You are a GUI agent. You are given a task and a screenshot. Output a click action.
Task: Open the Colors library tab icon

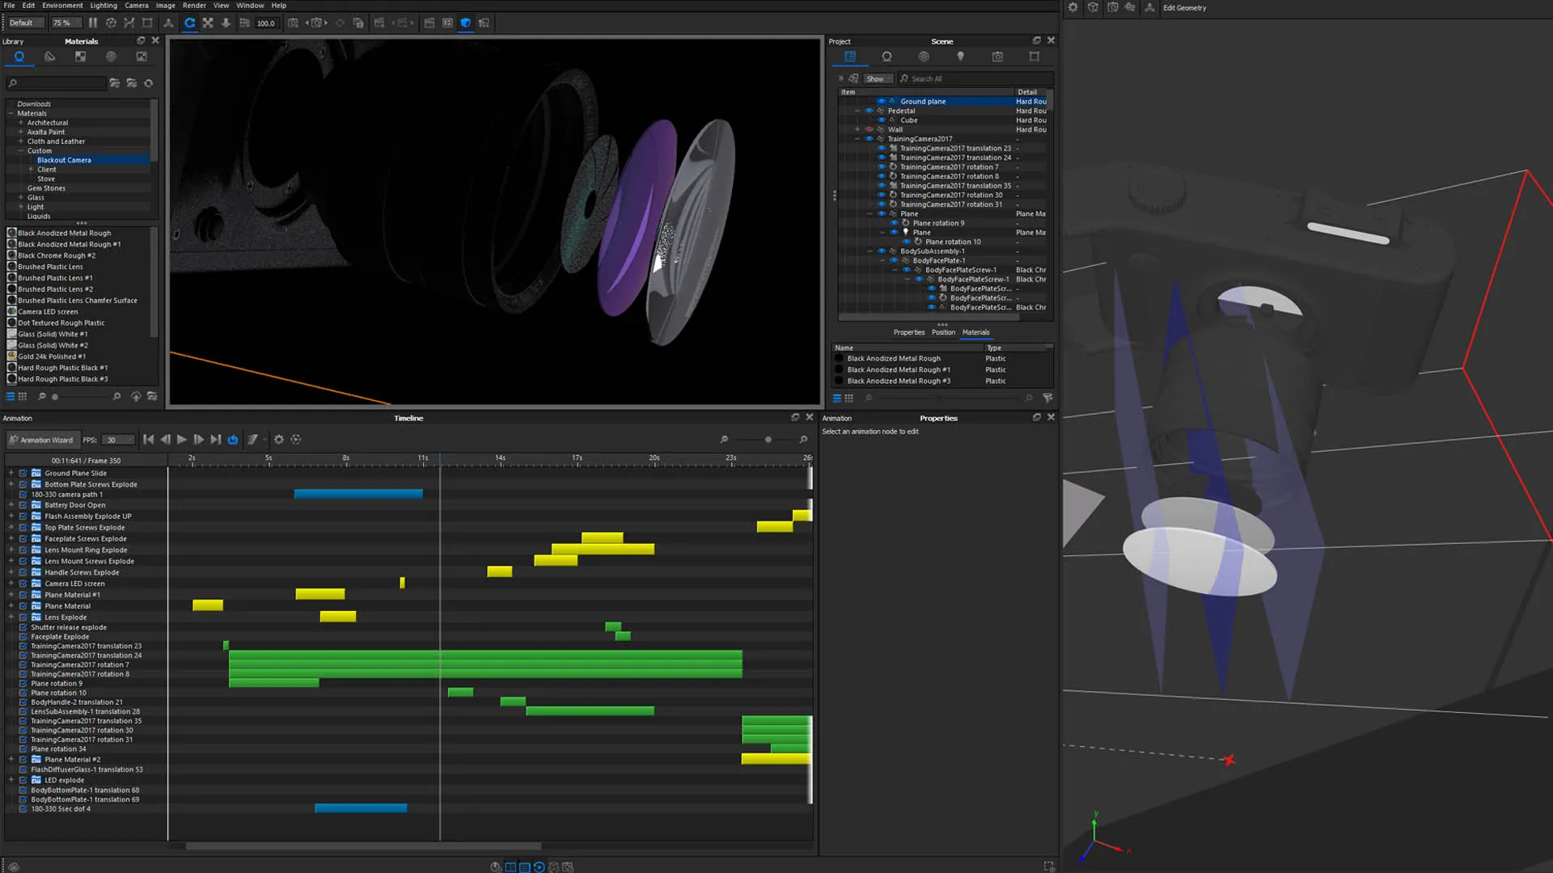coord(50,57)
